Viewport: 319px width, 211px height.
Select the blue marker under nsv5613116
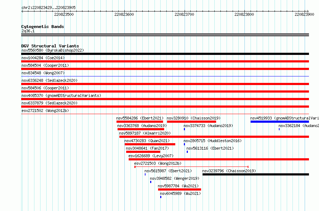coord(187,152)
